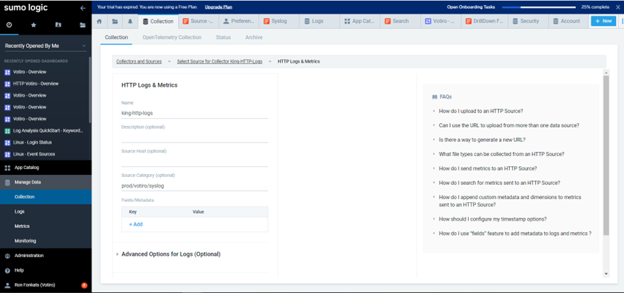This screenshot has width=624, height=293.
Task: Go to Home tab icon
Action: (x=100, y=21)
